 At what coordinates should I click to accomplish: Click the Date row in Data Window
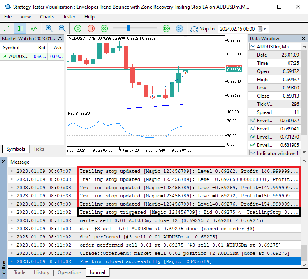tap(274, 55)
